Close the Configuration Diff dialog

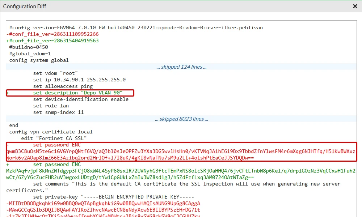(355, 6)
